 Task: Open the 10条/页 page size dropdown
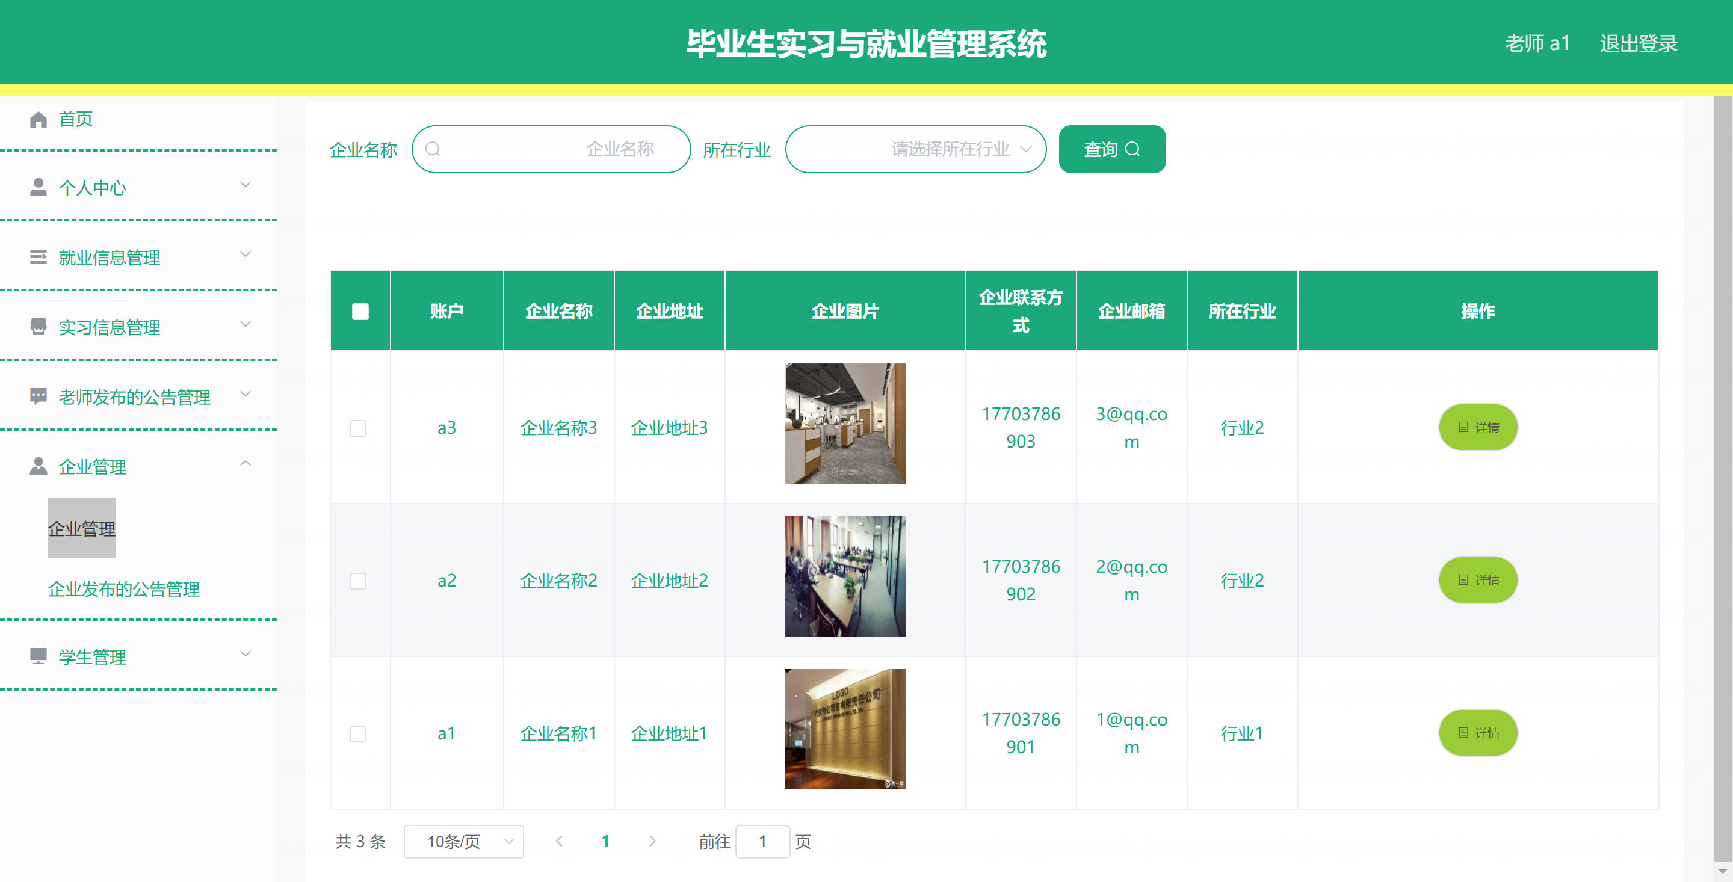[x=463, y=842]
